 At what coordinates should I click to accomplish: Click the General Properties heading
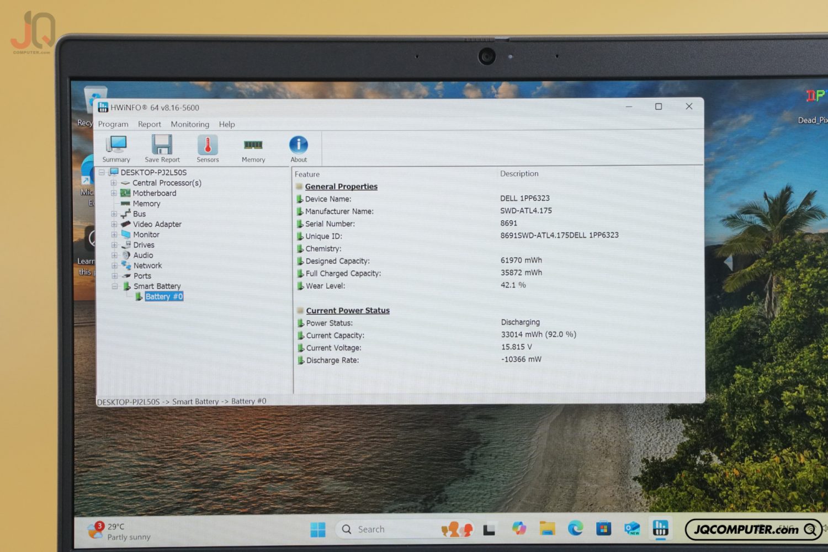click(341, 187)
